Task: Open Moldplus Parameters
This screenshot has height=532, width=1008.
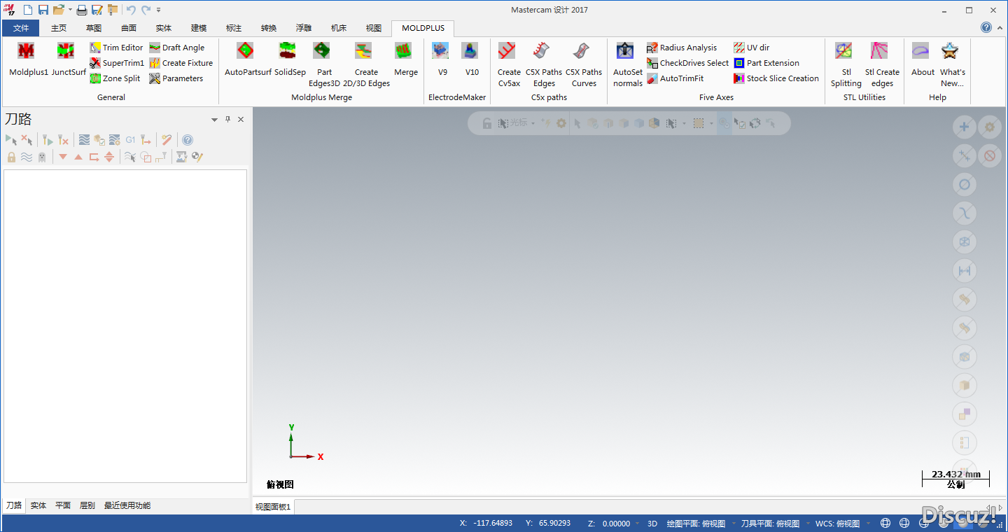Action: 176,78
